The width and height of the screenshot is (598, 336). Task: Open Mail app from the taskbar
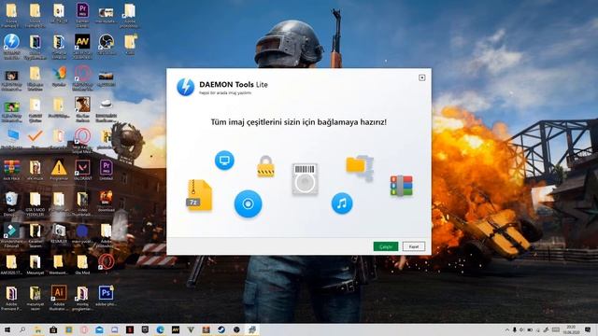(99, 329)
